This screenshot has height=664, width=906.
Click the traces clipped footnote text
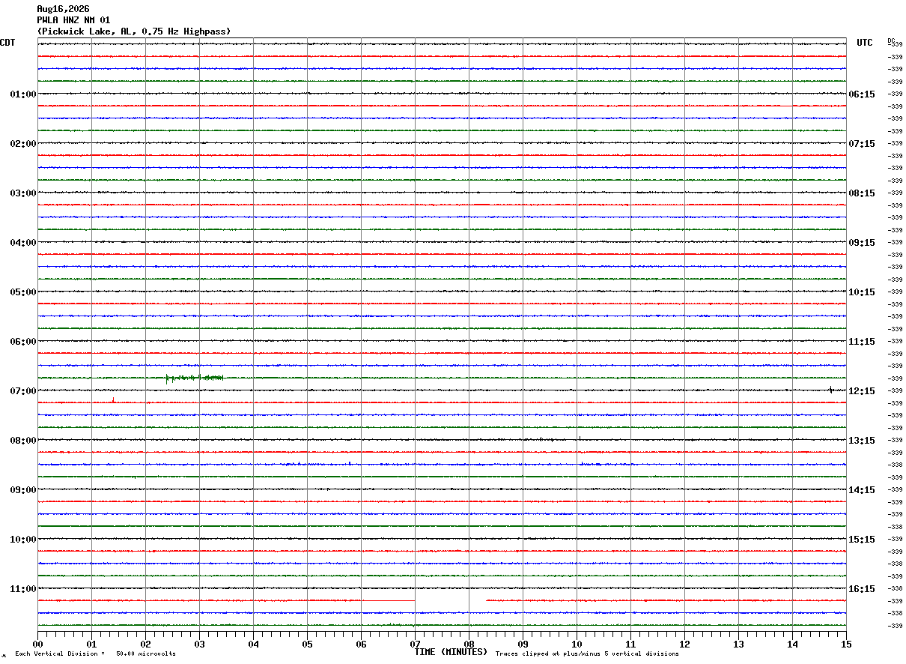pyautogui.click(x=587, y=654)
